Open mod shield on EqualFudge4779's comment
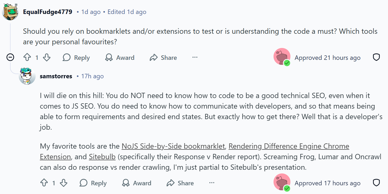388x194 pixels. click(x=376, y=57)
